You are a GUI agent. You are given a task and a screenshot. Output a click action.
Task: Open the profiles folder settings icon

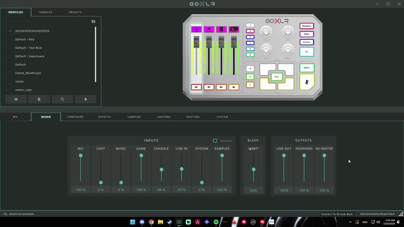coord(93,21)
